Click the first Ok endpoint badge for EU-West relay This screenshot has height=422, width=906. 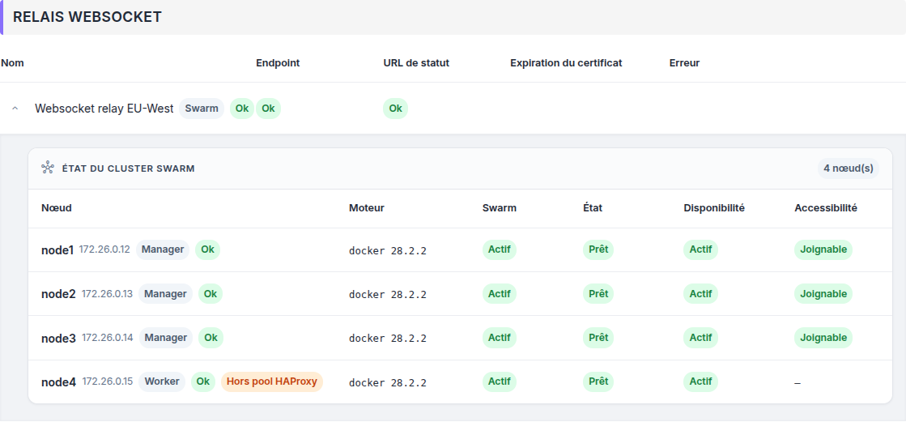pos(242,109)
